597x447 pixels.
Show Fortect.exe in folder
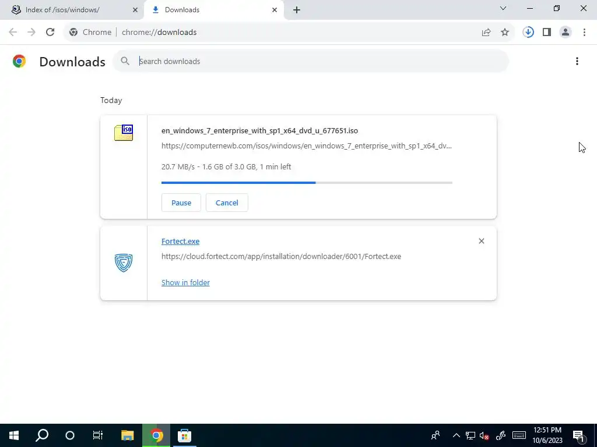click(x=185, y=282)
